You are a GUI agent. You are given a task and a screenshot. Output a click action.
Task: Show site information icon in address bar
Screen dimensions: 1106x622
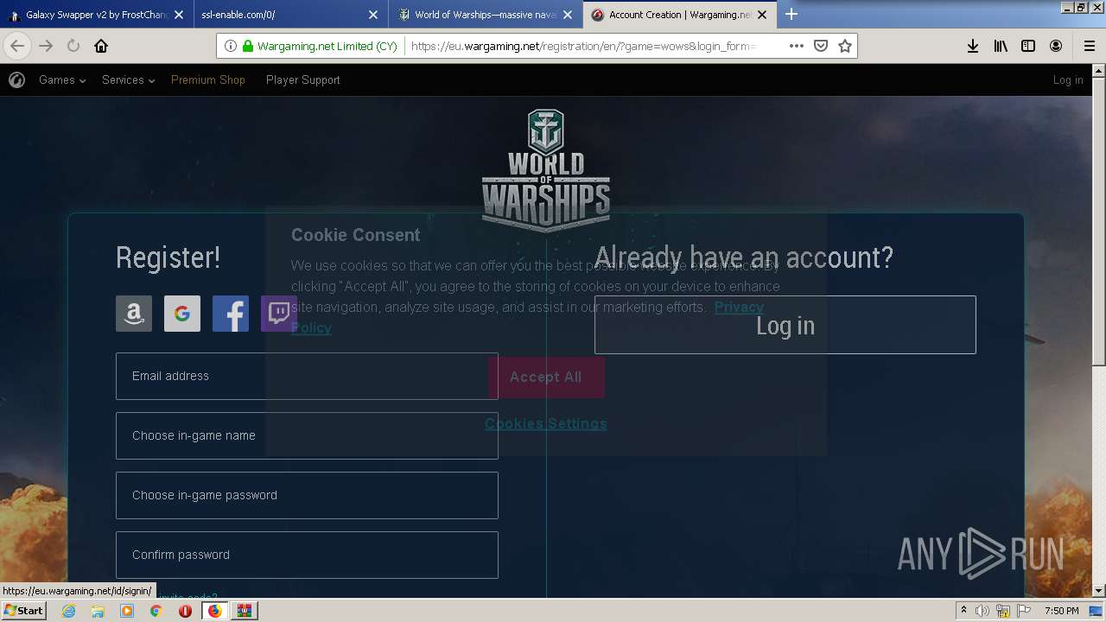[x=230, y=46]
